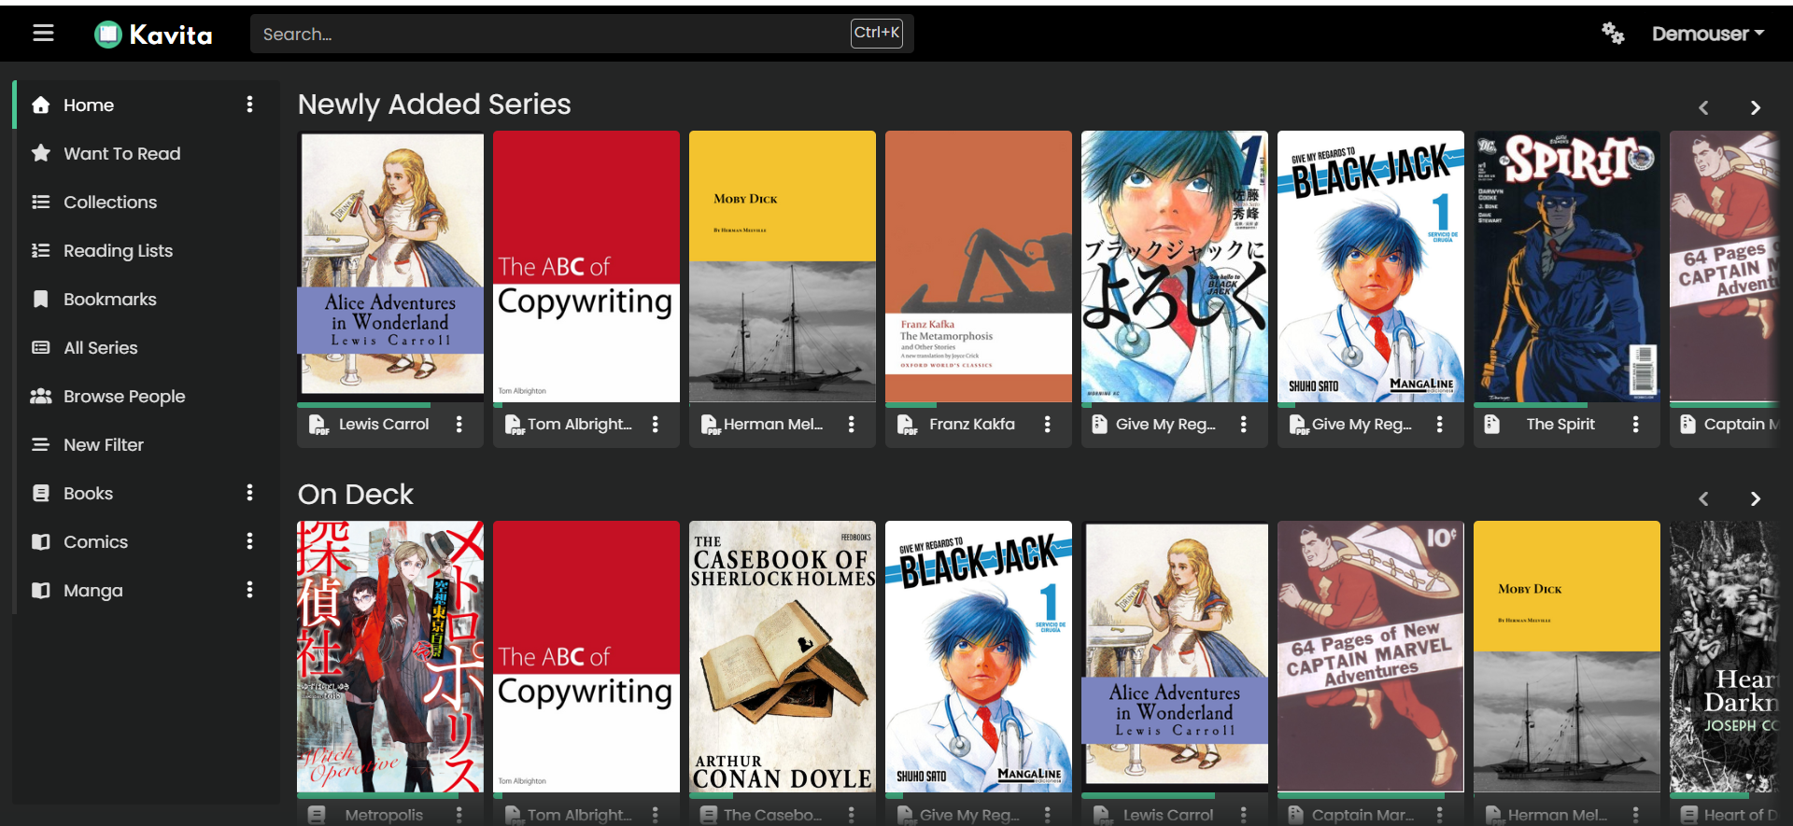1793x826 pixels.
Task: Open the Comics library
Action: tap(95, 542)
